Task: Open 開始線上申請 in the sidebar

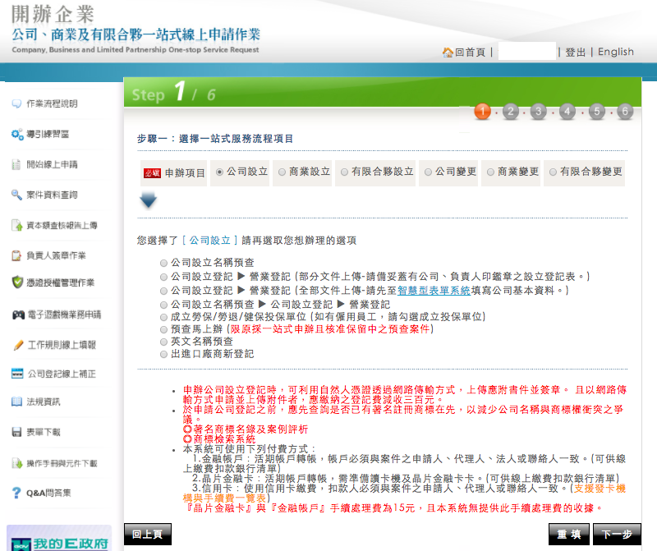Action: coord(53,164)
